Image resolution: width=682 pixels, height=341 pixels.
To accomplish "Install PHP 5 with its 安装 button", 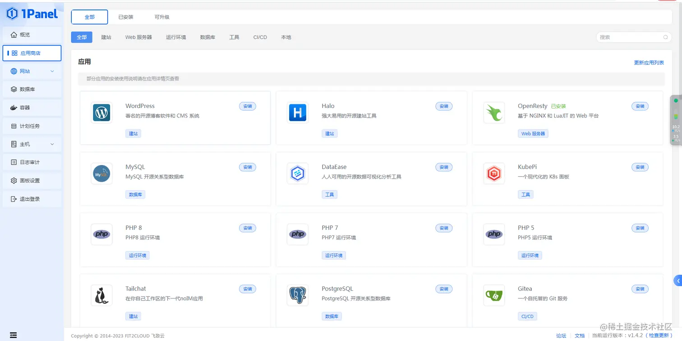I will tap(640, 228).
